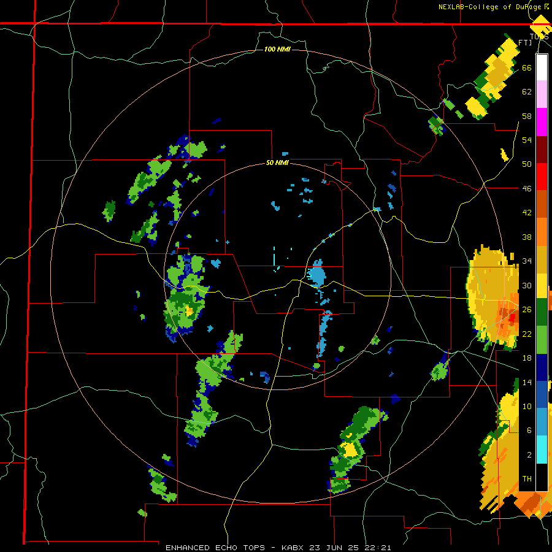Click the TH threshold legend label

click(x=527, y=479)
